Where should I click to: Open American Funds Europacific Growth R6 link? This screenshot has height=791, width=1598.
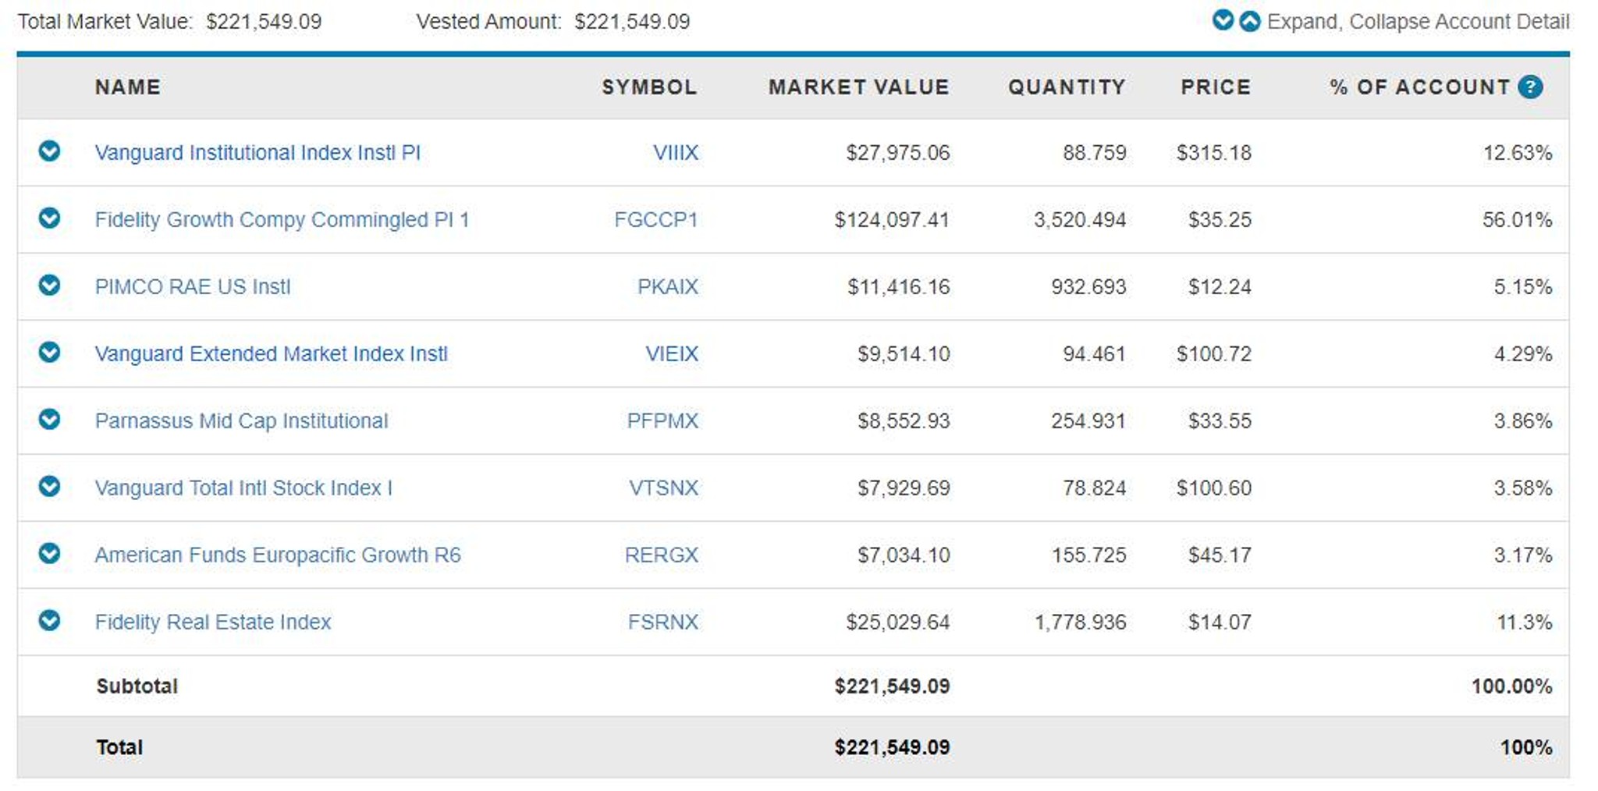pyautogui.click(x=278, y=555)
